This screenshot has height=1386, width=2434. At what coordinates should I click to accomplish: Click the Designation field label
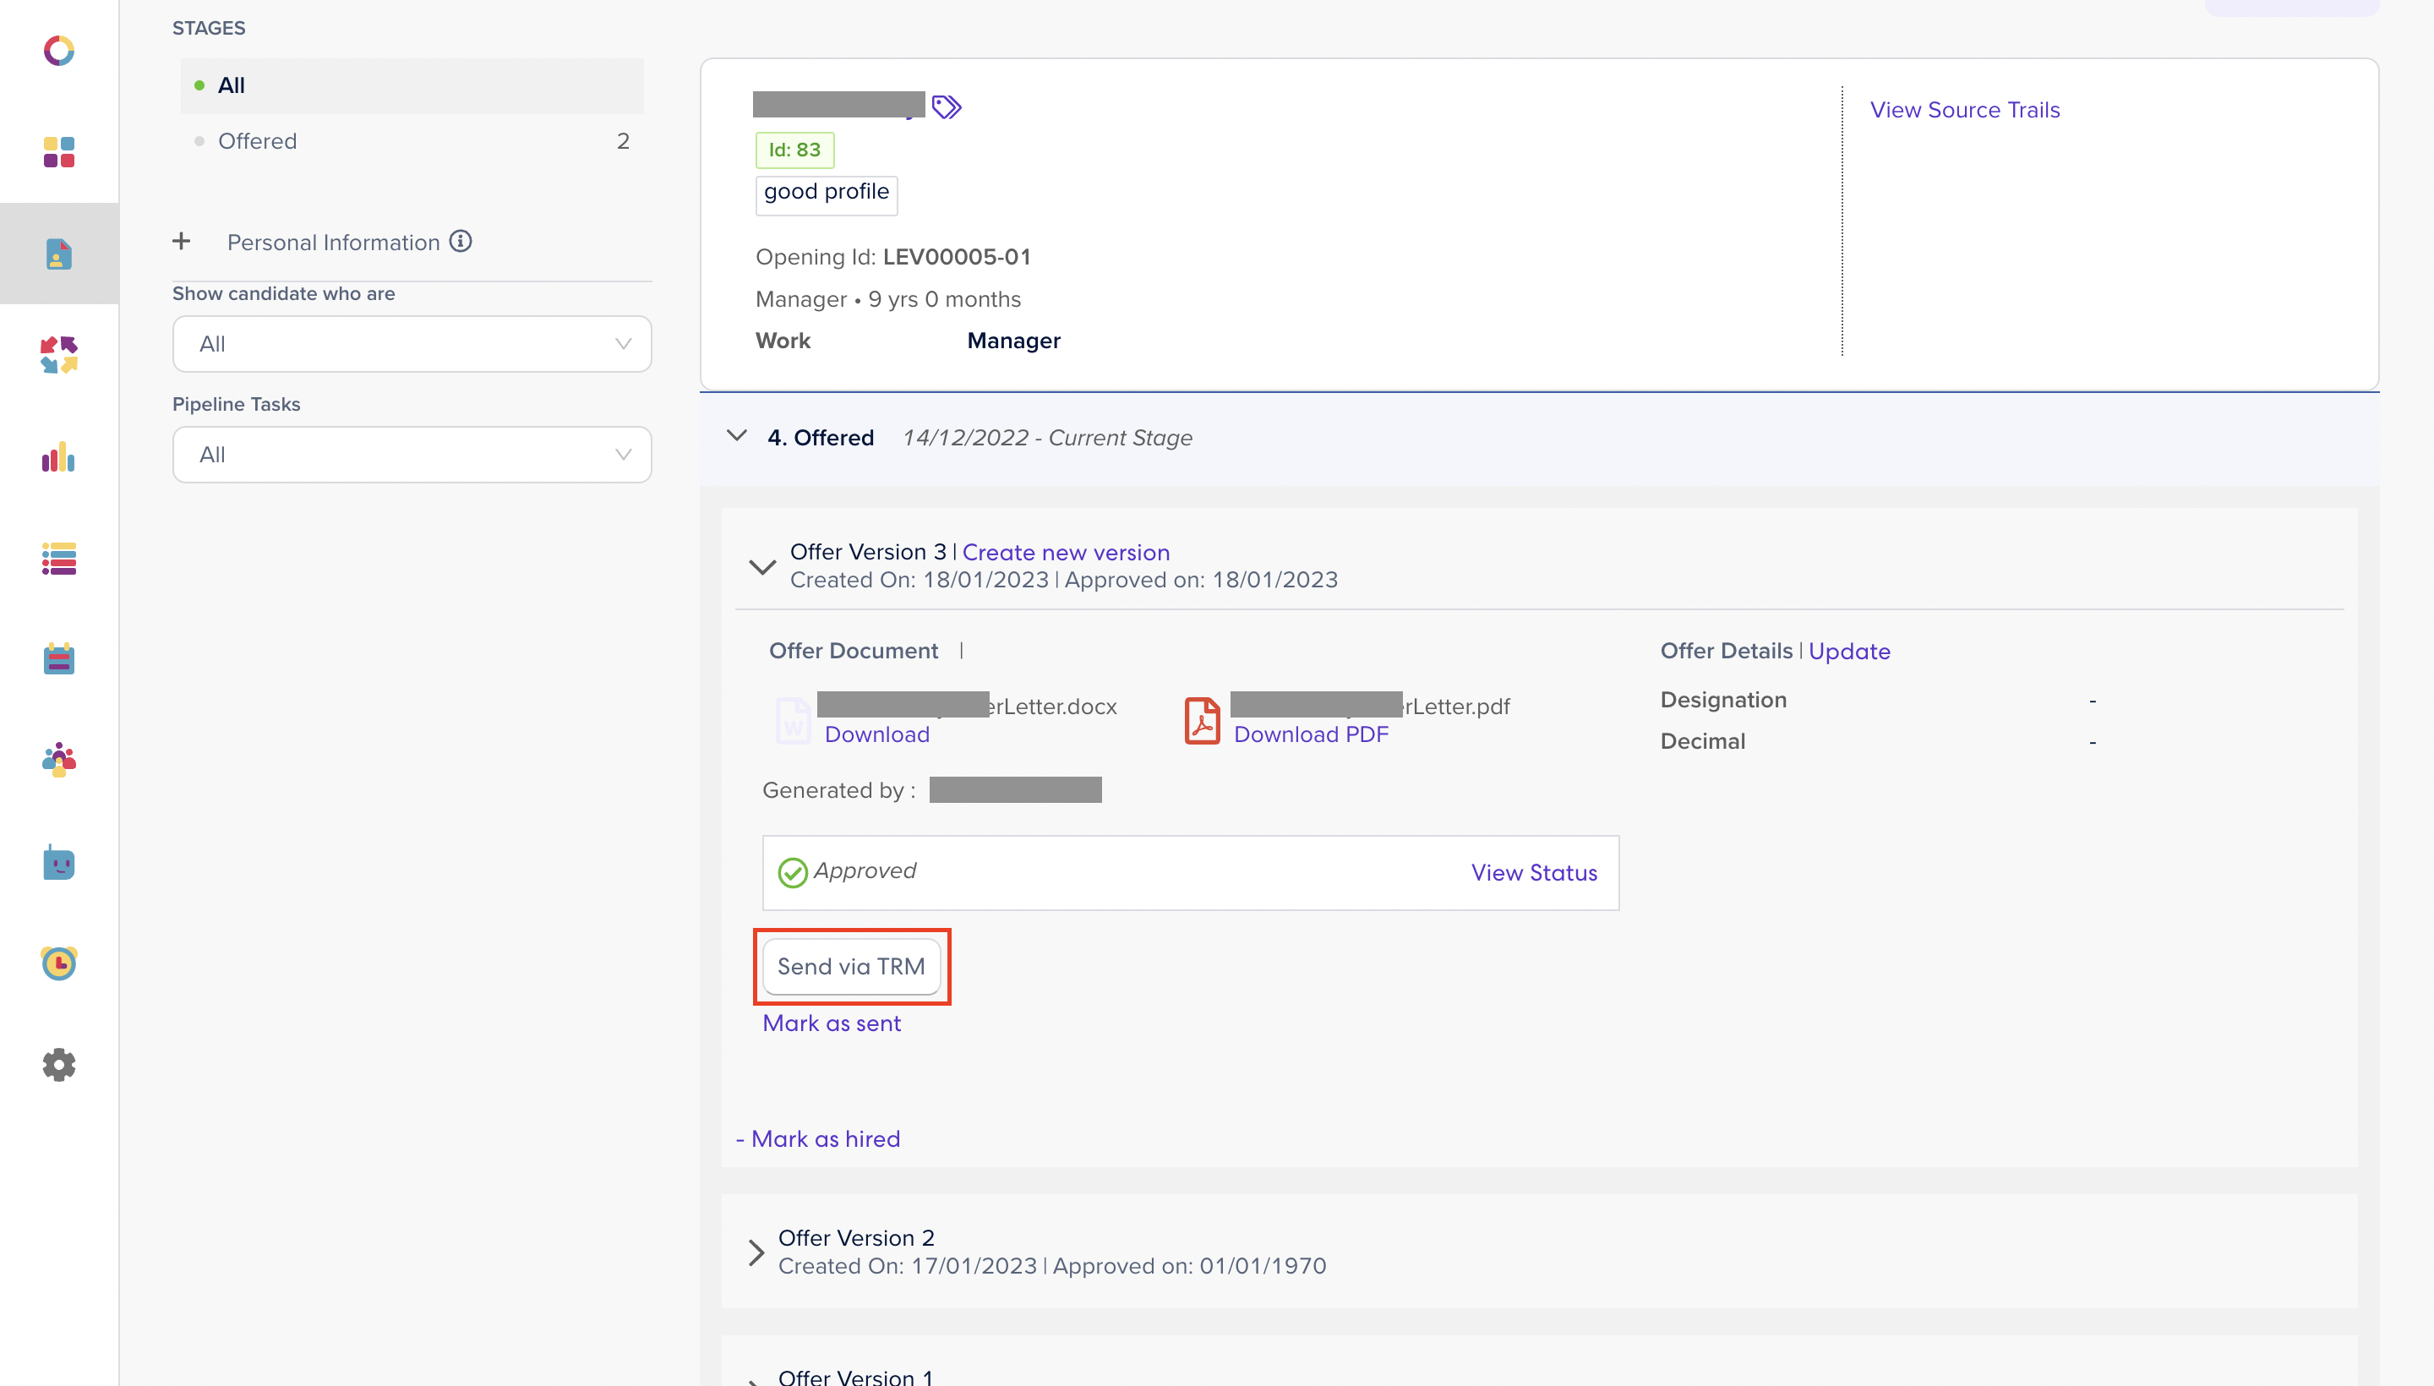(x=1723, y=700)
